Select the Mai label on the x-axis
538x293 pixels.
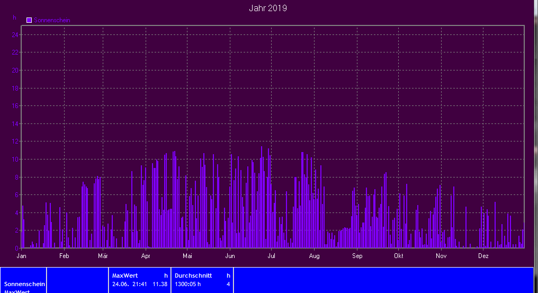(187, 256)
